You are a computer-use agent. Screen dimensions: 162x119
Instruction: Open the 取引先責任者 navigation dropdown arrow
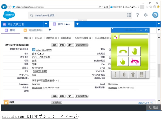pos(46,24)
